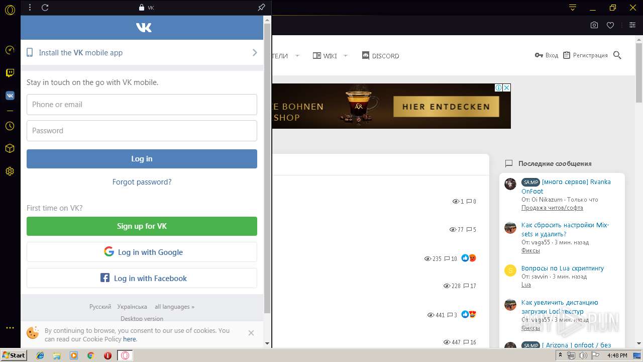Reload the VK sidebar panel
This screenshot has width=643, height=362.
pyautogui.click(x=45, y=8)
